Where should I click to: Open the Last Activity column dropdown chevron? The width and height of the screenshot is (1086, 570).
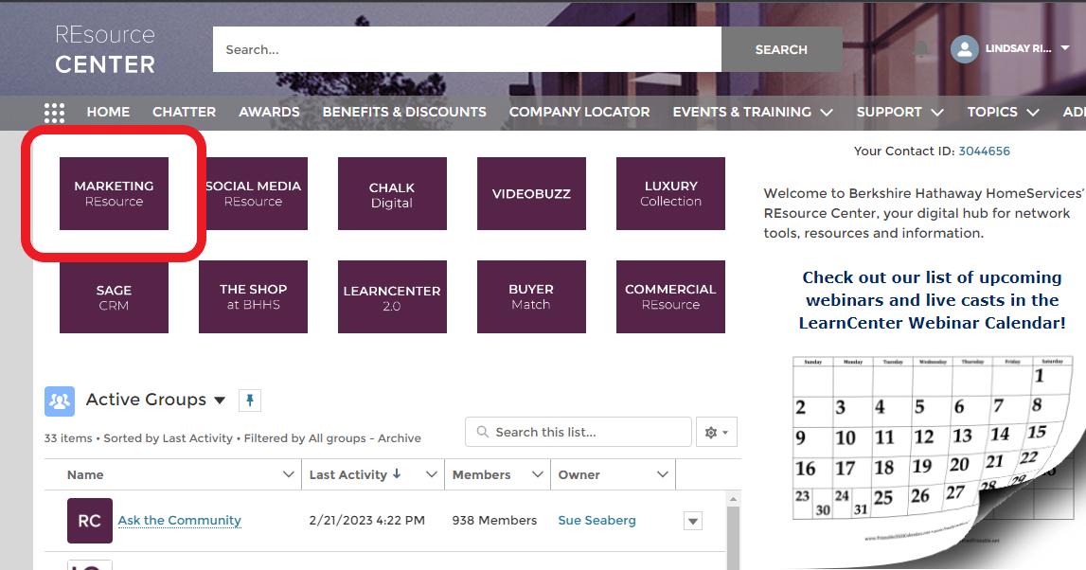click(432, 474)
